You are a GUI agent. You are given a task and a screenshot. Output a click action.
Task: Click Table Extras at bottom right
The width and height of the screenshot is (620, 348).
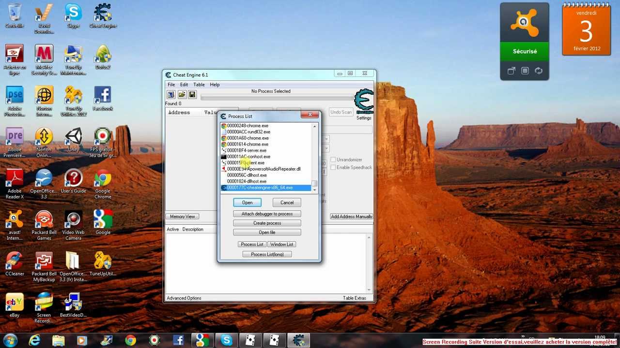355,298
